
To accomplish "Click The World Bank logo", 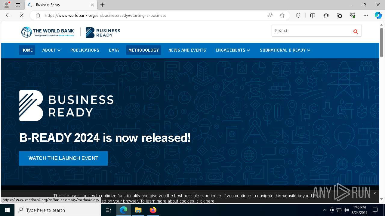I will (x=48, y=32).
